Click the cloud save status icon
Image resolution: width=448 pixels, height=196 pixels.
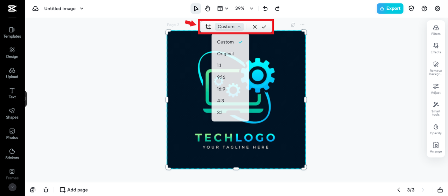[x=35, y=8]
